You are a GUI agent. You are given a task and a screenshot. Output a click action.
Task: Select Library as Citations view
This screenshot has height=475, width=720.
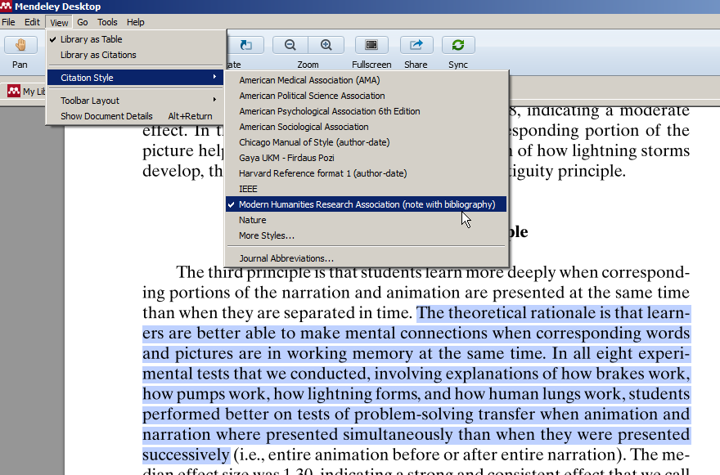[x=136, y=55]
